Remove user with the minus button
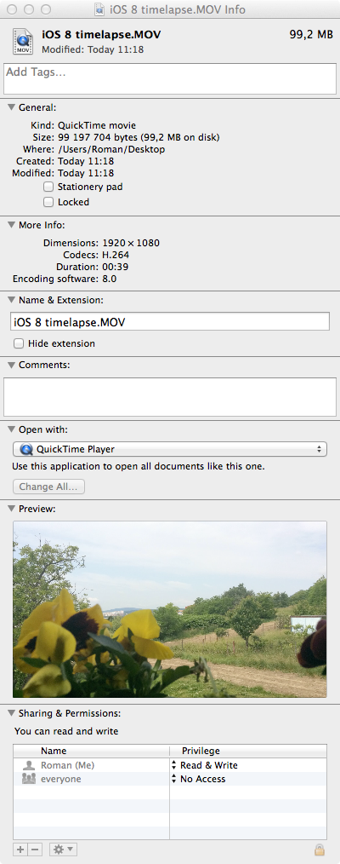 point(35,850)
